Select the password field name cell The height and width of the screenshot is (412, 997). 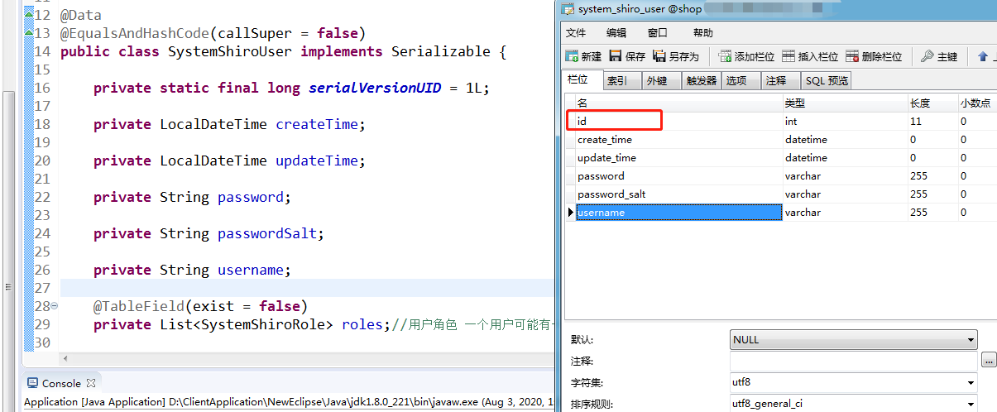click(678, 176)
